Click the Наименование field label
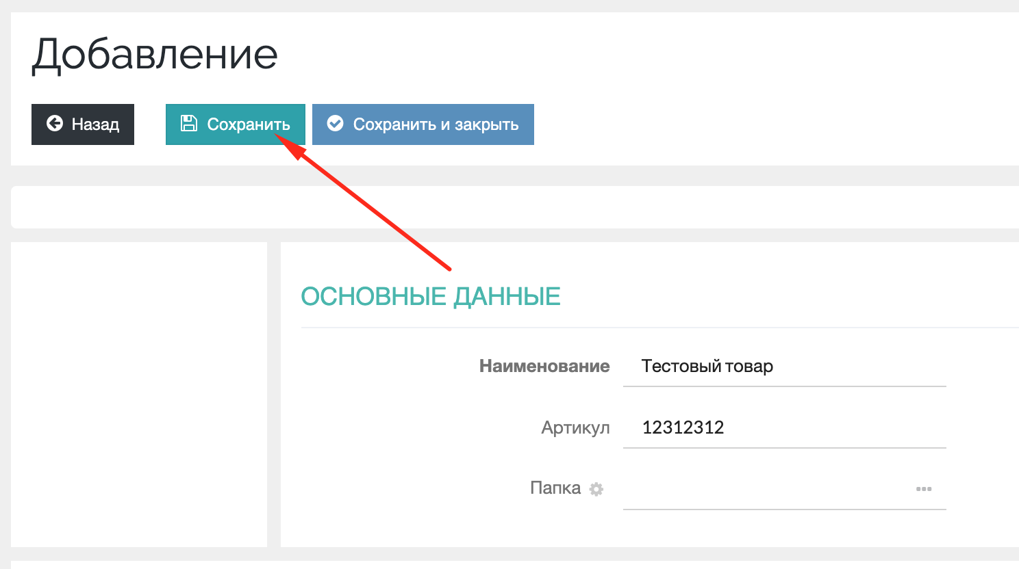Image resolution: width=1019 pixels, height=569 pixels. click(544, 367)
